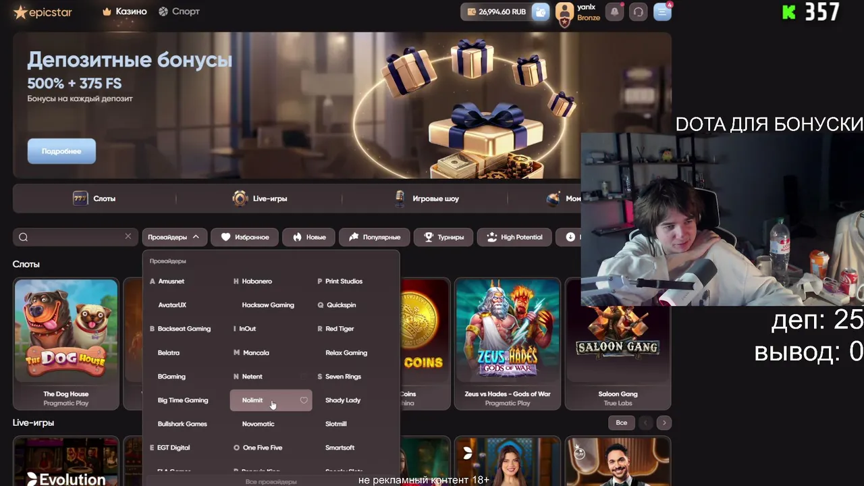This screenshot has height=486, width=864.
Task: Select Amusnet provider
Action: 171,281
